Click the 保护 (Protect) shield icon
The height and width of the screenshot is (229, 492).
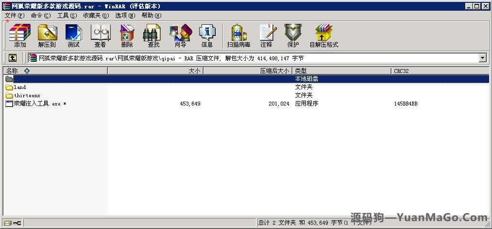click(x=293, y=35)
